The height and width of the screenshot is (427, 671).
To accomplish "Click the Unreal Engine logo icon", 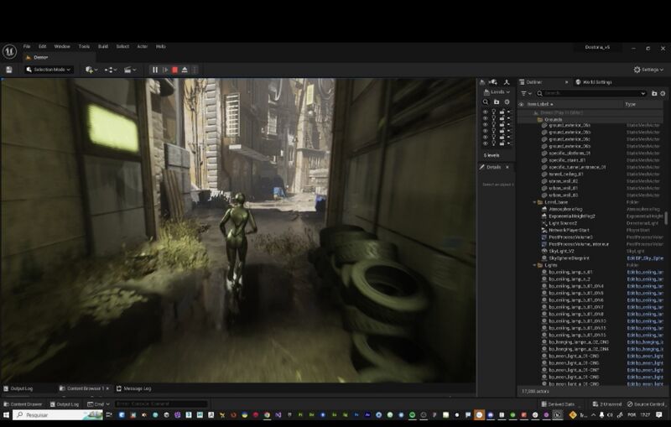I will tap(9, 52).
